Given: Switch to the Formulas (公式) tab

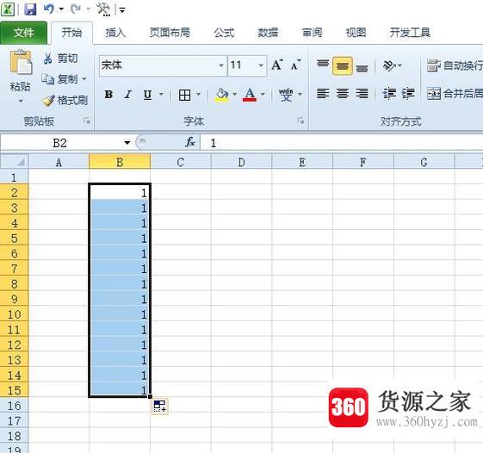Looking at the screenshot, I should point(224,33).
